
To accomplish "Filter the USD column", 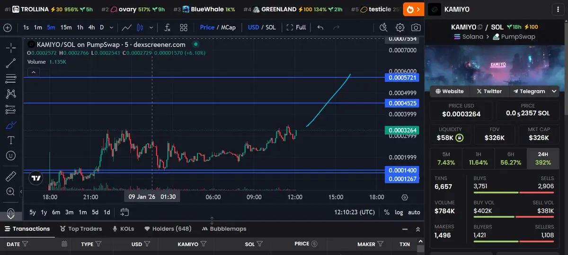I will [x=147, y=244].
